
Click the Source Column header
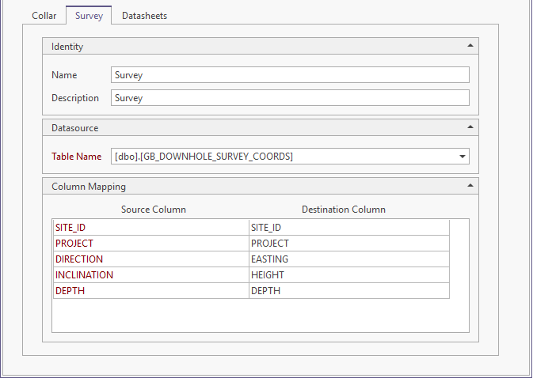(154, 210)
